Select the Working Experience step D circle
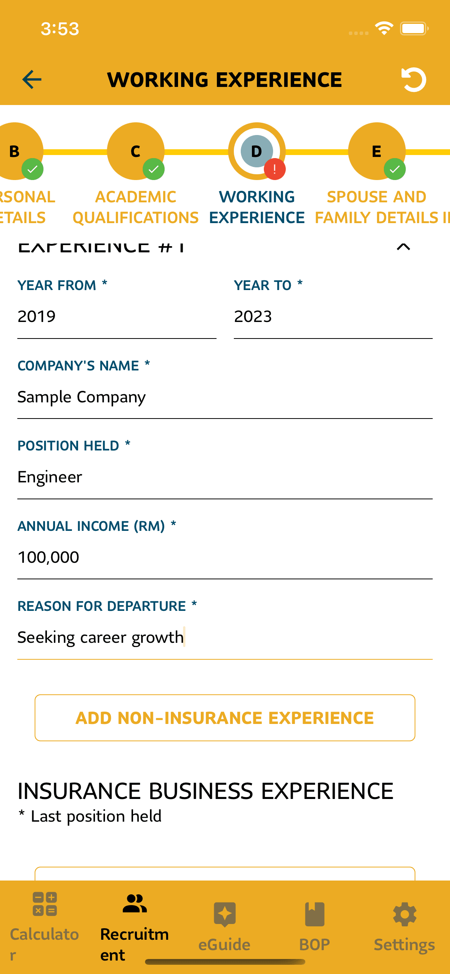Viewport: 450px width, 974px height. (257, 151)
